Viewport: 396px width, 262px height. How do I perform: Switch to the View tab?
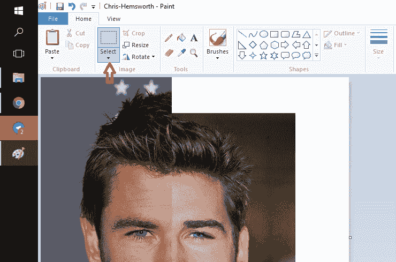coord(113,19)
